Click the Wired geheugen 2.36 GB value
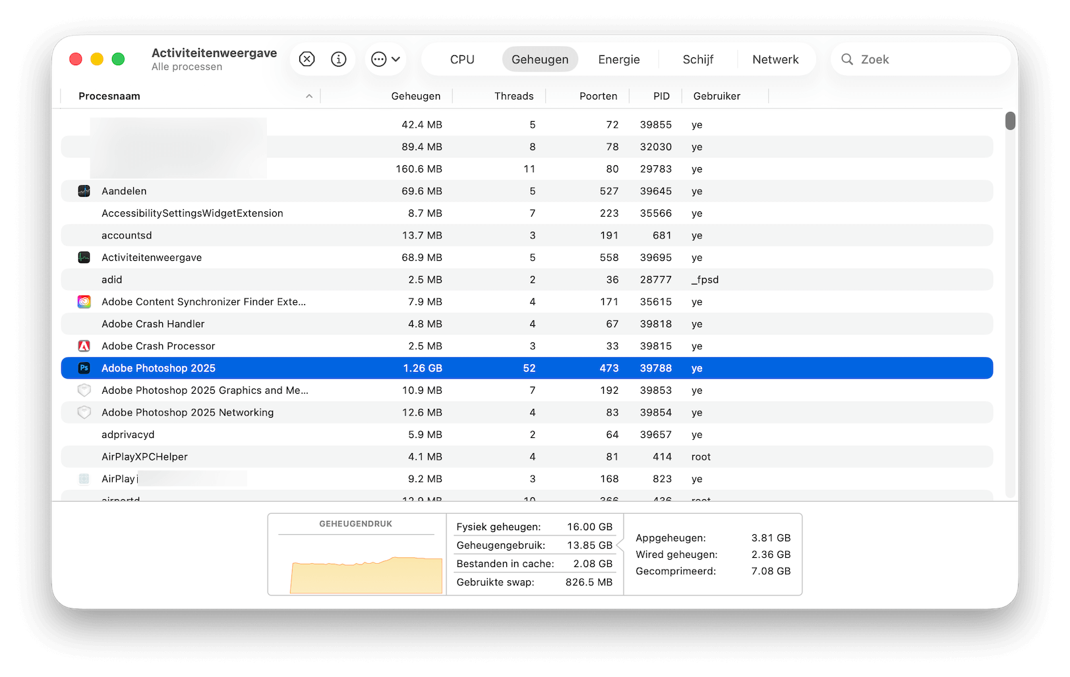 pos(771,555)
